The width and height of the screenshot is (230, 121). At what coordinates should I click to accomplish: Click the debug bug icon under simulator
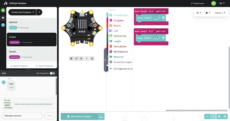(81, 58)
